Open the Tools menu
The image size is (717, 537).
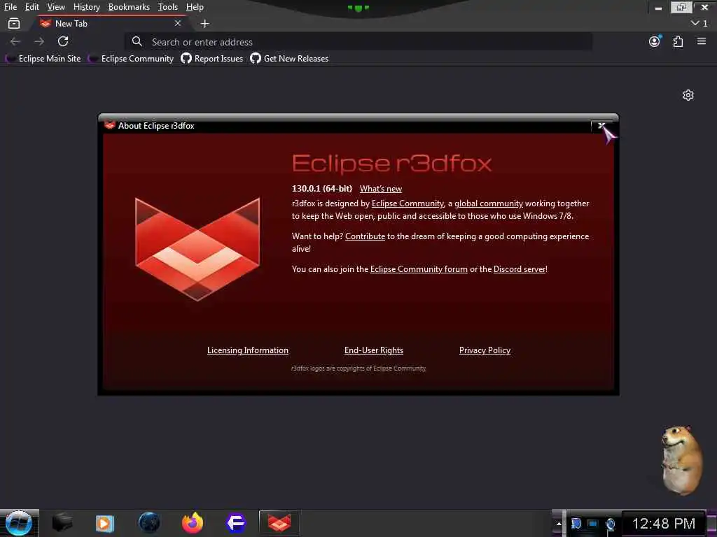point(168,7)
